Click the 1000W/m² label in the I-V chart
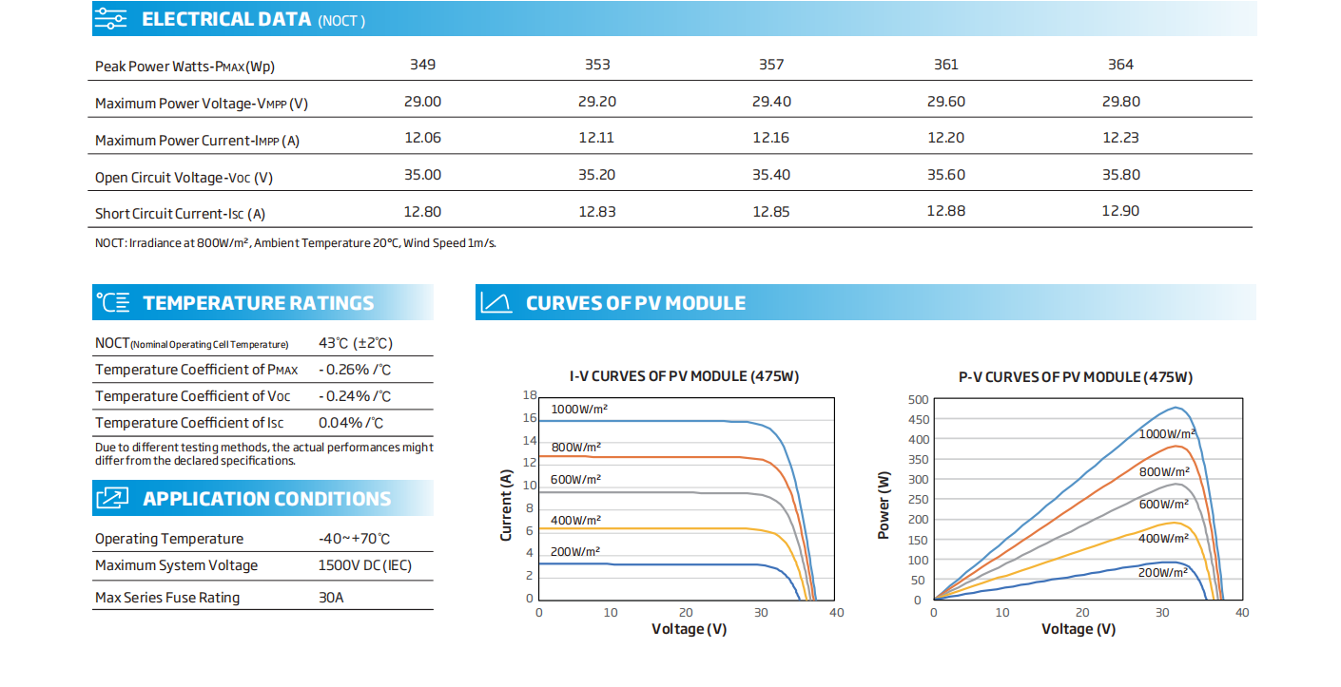 pos(579,410)
